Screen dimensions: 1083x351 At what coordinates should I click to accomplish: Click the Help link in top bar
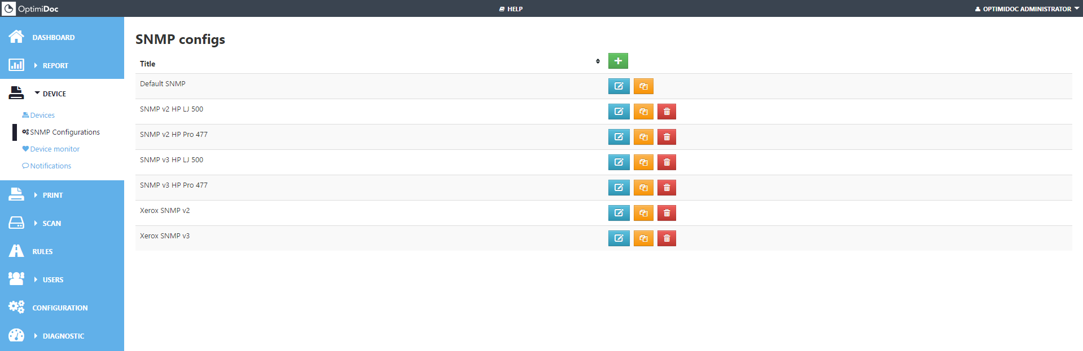tap(511, 9)
